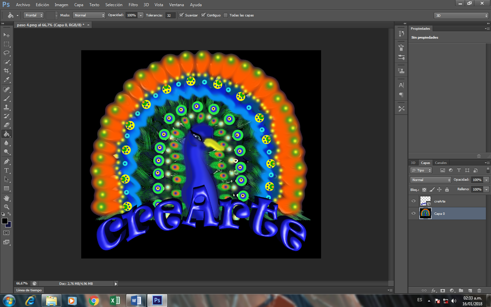Hide the creArte layer
The height and width of the screenshot is (307, 491).
[x=414, y=201]
